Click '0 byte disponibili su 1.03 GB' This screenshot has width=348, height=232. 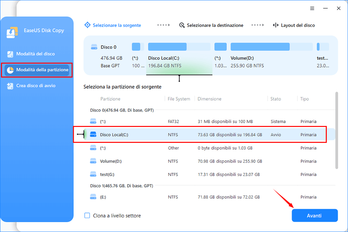point(225,148)
